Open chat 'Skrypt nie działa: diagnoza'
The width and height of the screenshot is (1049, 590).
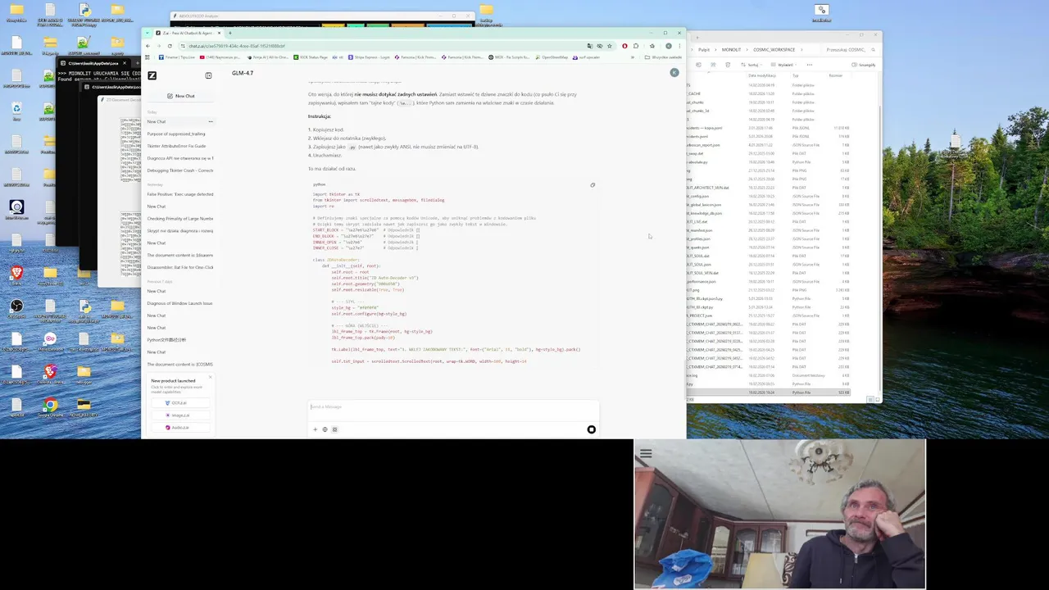coord(179,231)
